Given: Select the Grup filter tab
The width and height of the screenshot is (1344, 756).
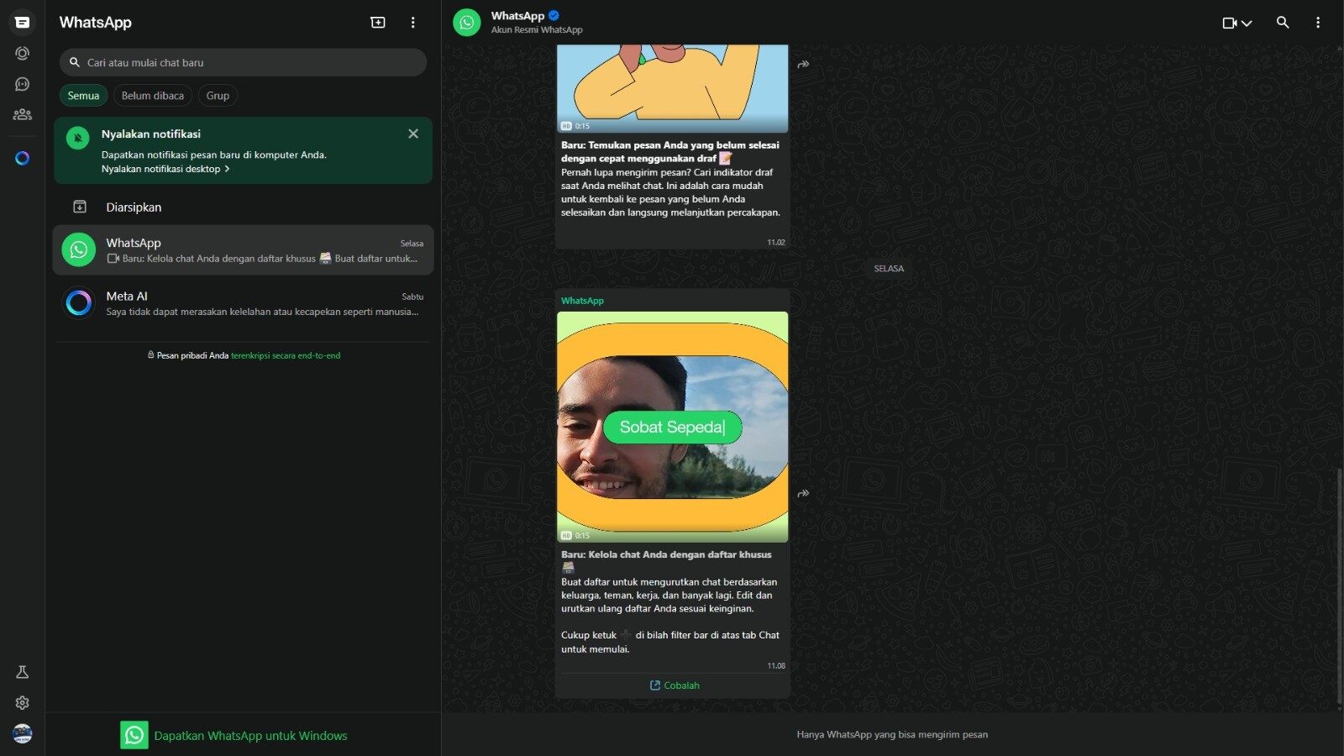Looking at the screenshot, I should click(x=218, y=96).
